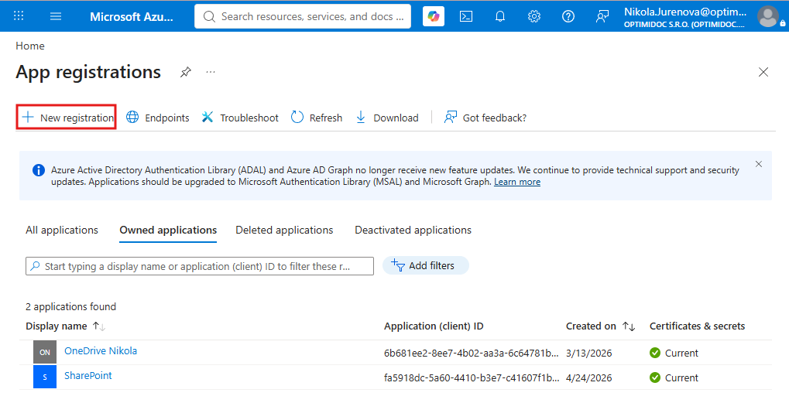Click client ID starting 6b681ee2

(x=471, y=353)
